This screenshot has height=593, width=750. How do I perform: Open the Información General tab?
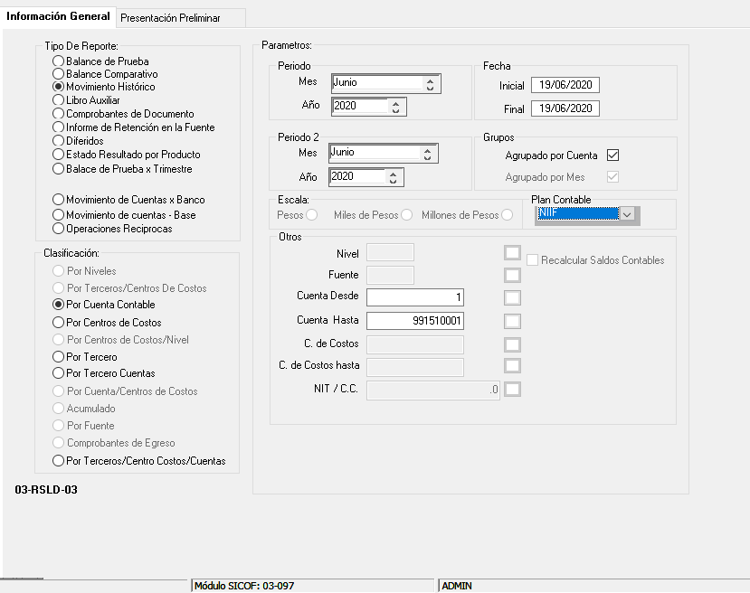pos(59,16)
